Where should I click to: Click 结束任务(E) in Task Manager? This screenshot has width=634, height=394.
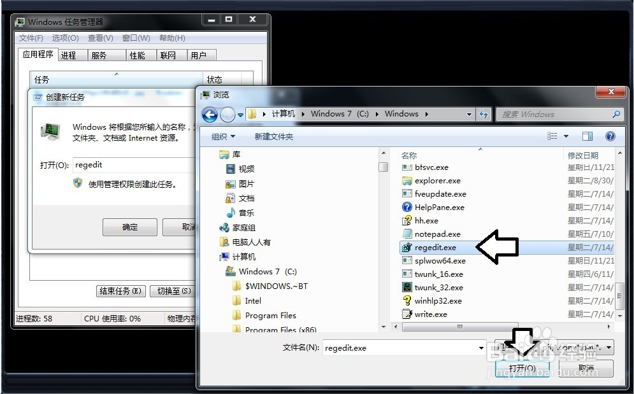(120, 291)
